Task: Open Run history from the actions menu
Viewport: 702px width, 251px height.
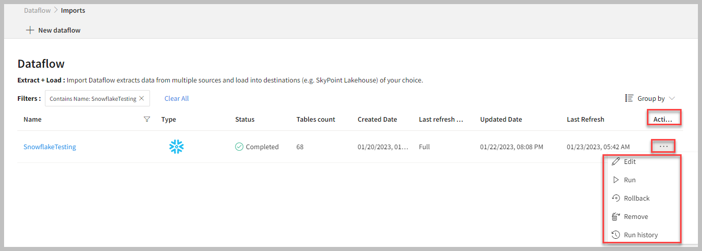Action: coord(641,235)
